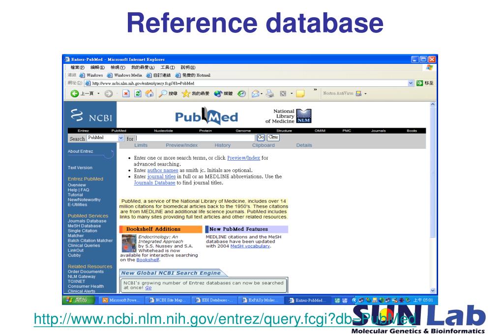Click the green Go arrow beside address bar
The width and height of the screenshot is (503, 335).
pyautogui.click(x=419, y=83)
